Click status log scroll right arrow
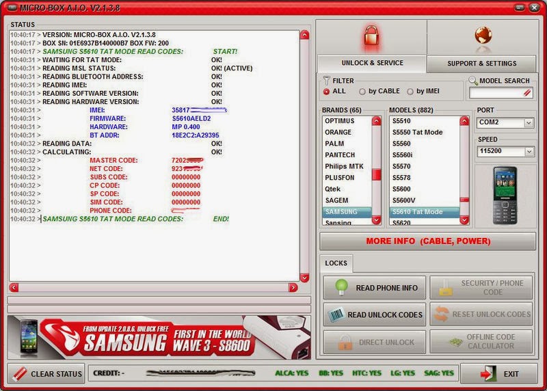The height and width of the screenshot is (391, 547). pyautogui.click(x=293, y=287)
